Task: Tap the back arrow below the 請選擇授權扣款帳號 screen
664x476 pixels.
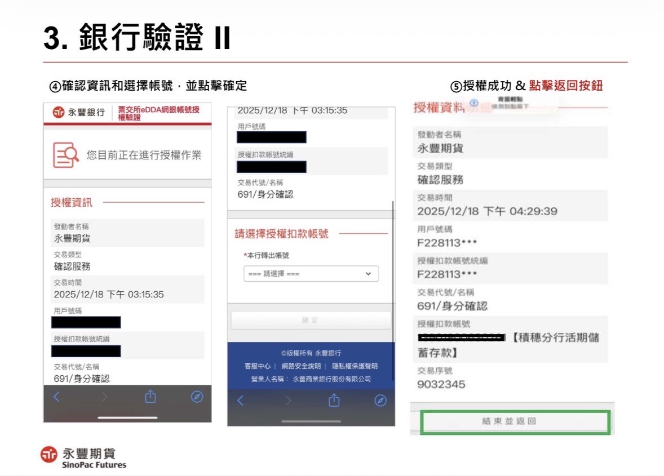Action: click(x=239, y=401)
